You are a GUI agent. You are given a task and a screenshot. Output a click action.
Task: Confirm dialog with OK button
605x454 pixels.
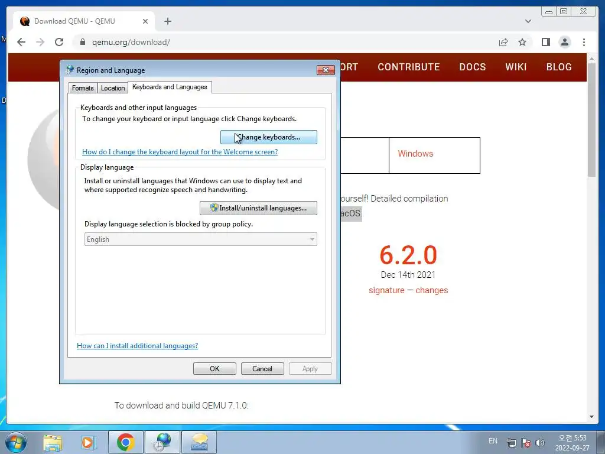(x=214, y=369)
